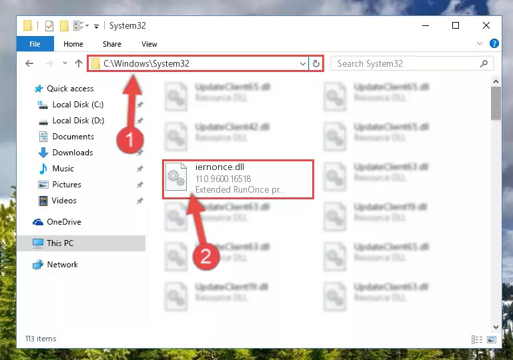Open the Customize Quick Access Toolbar arrow
Screen dimensions: 513x360
[x=96, y=26]
